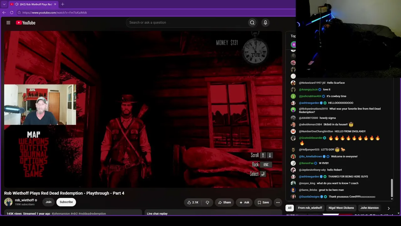401x226 pixels.
Task: Open the browser tab search dropdown
Action: pos(4,4)
